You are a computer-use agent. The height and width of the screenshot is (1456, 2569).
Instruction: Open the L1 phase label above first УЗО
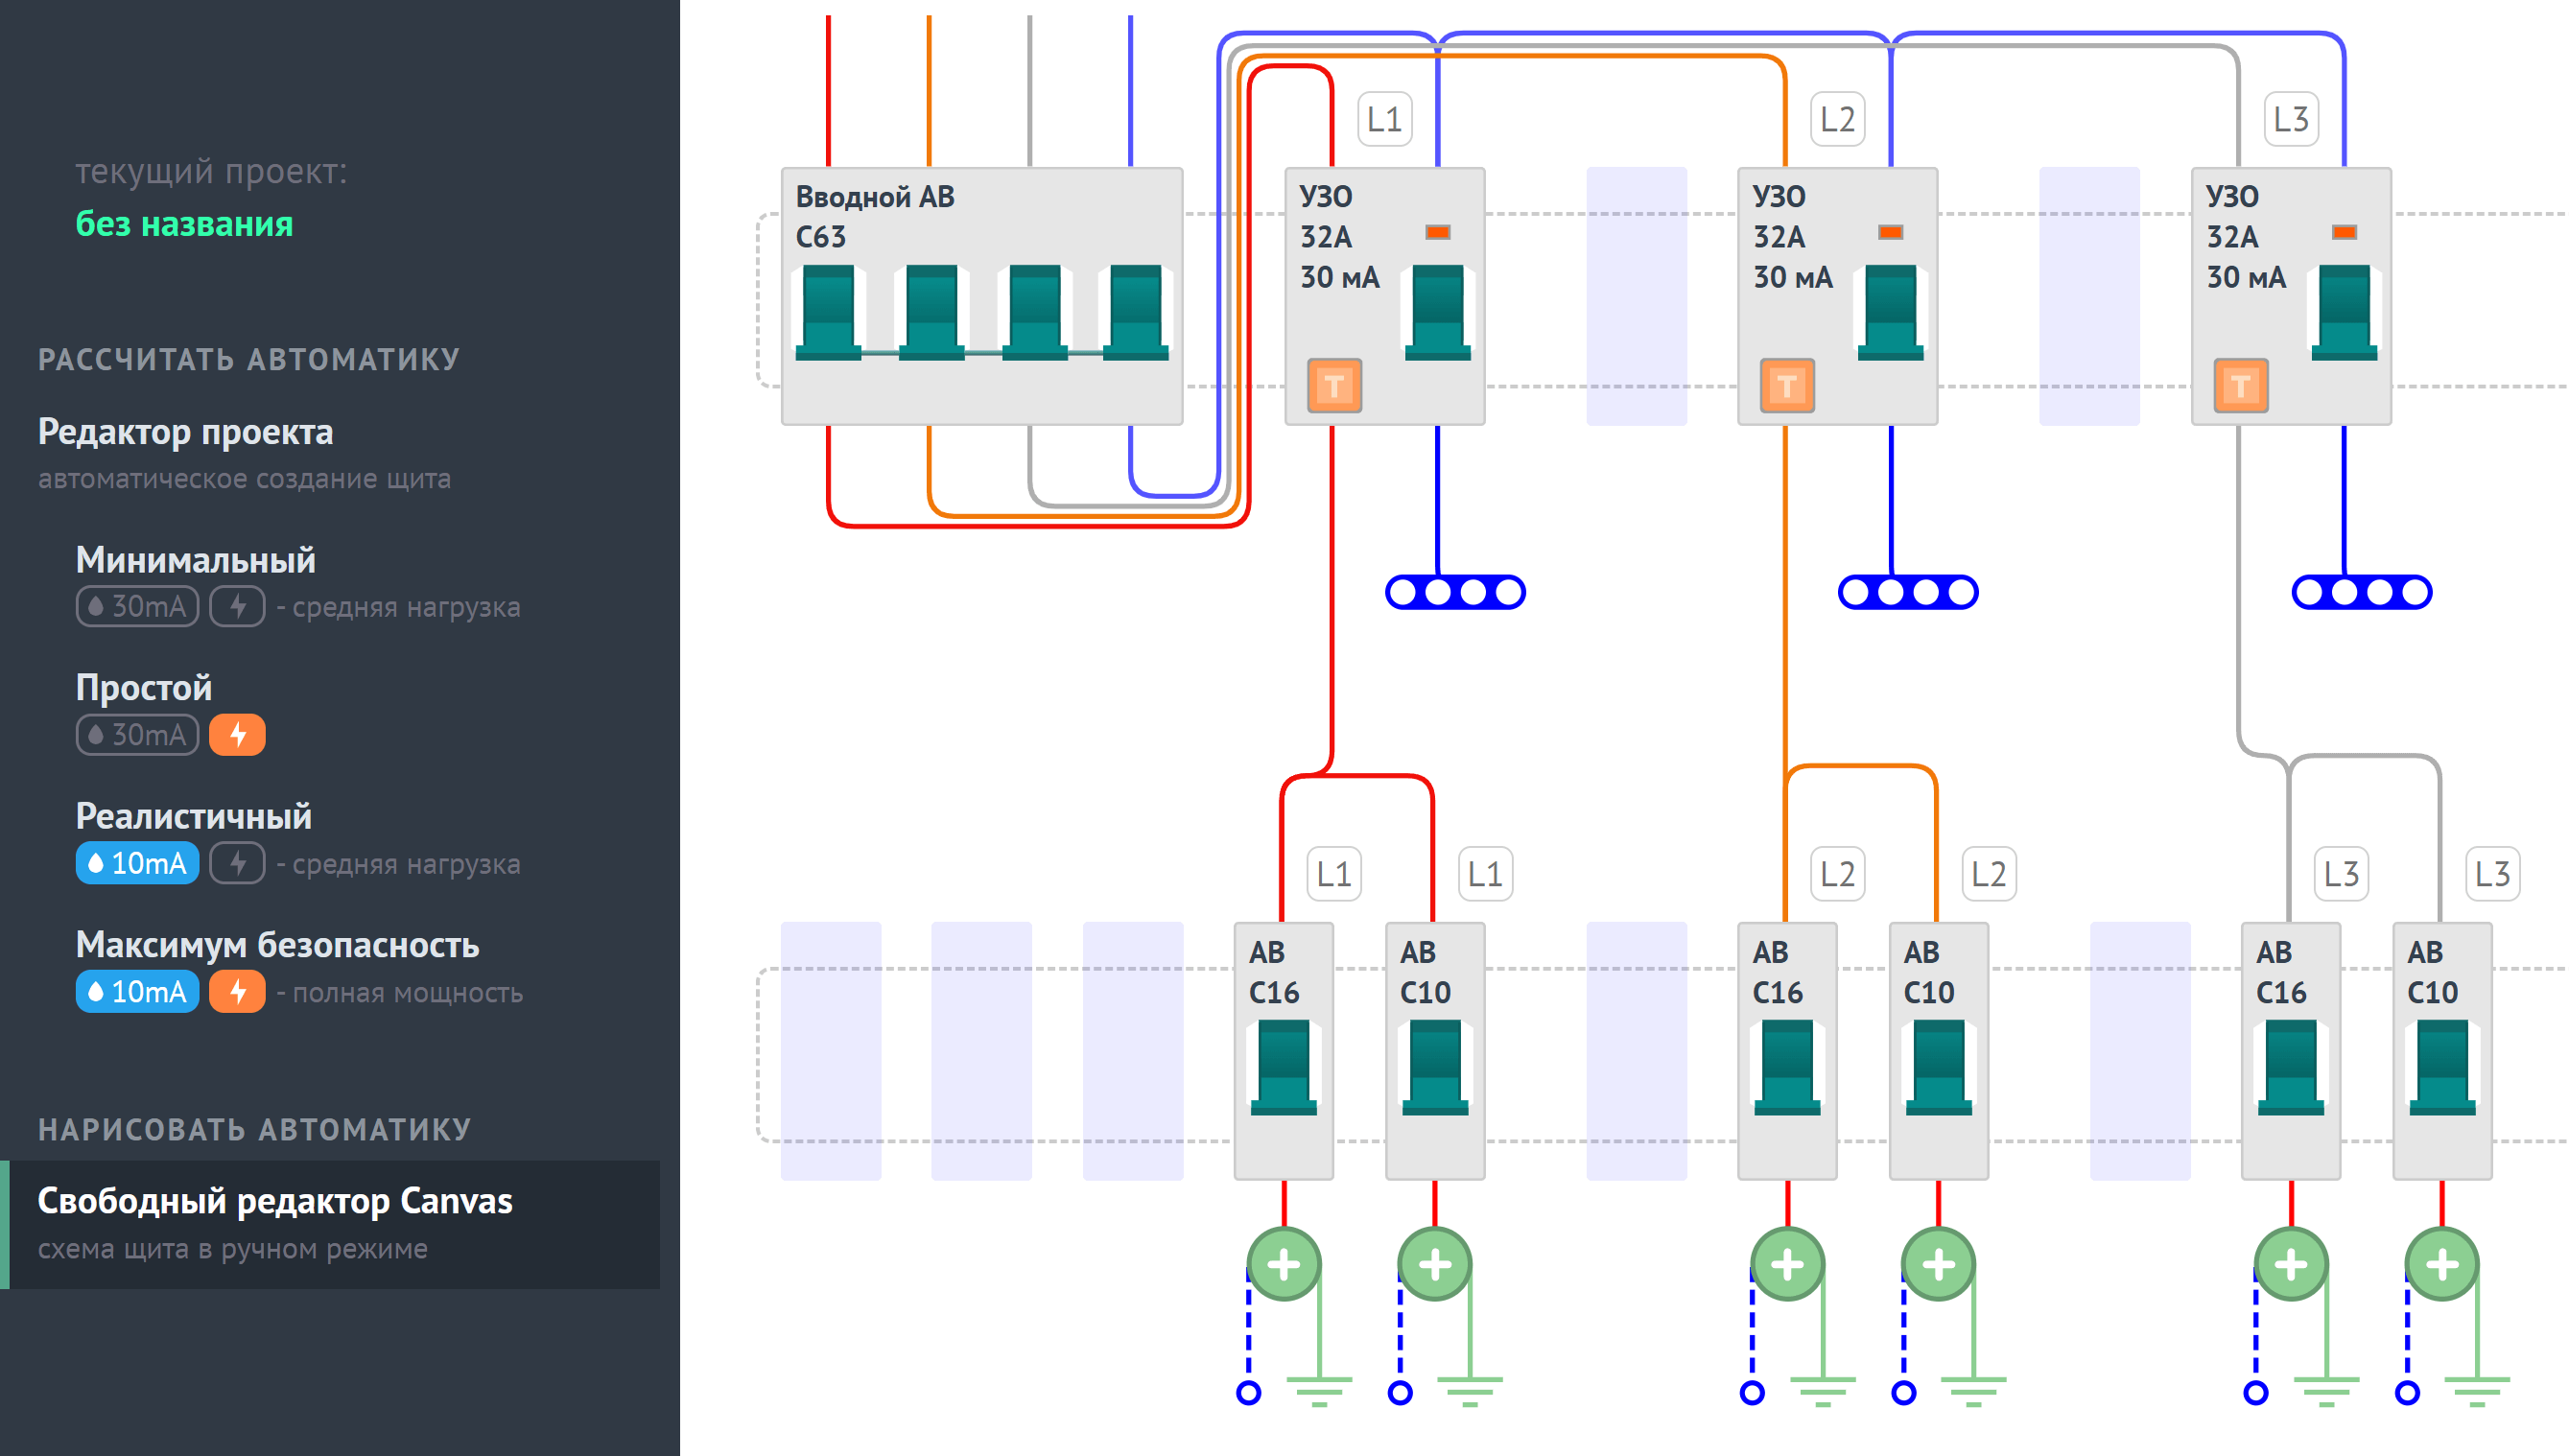(1384, 119)
